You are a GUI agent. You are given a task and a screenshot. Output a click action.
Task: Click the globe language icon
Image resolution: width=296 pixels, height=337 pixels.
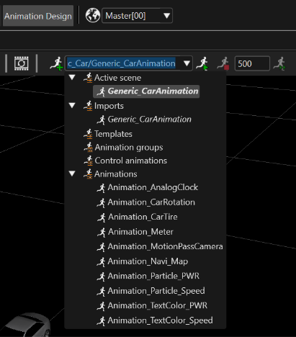(93, 16)
